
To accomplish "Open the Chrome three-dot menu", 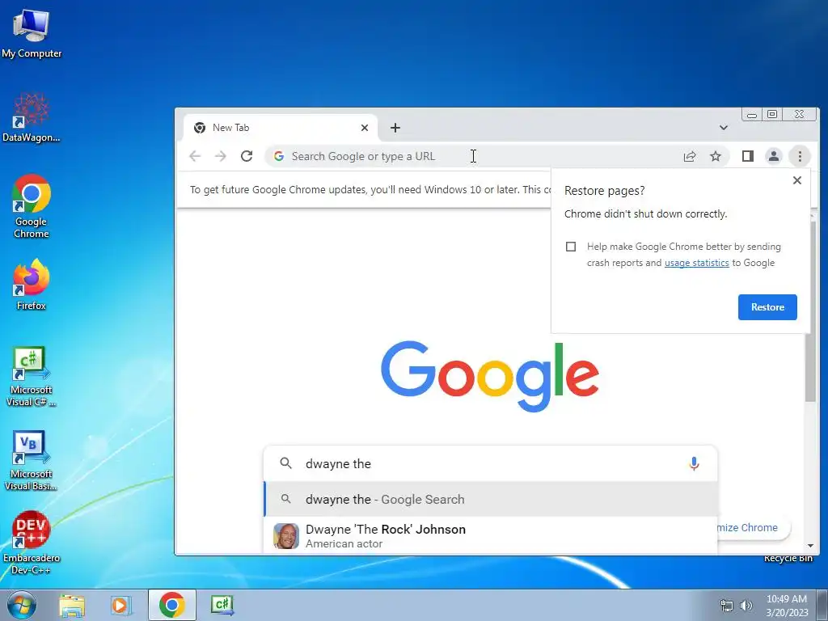I will point(800,156).
